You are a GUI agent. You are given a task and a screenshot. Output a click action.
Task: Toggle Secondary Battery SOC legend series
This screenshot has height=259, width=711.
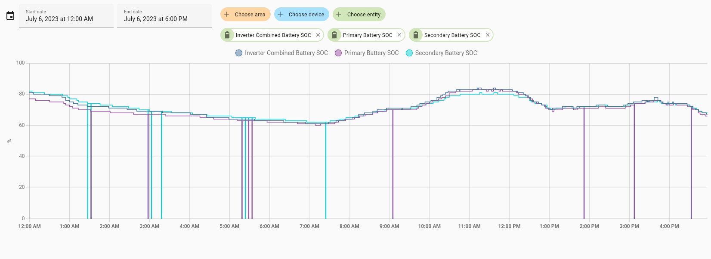(x=442, y=53)
